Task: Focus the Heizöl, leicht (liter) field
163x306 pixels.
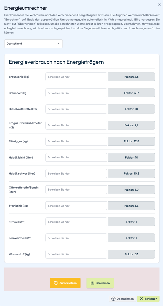Action: (76, 157)
